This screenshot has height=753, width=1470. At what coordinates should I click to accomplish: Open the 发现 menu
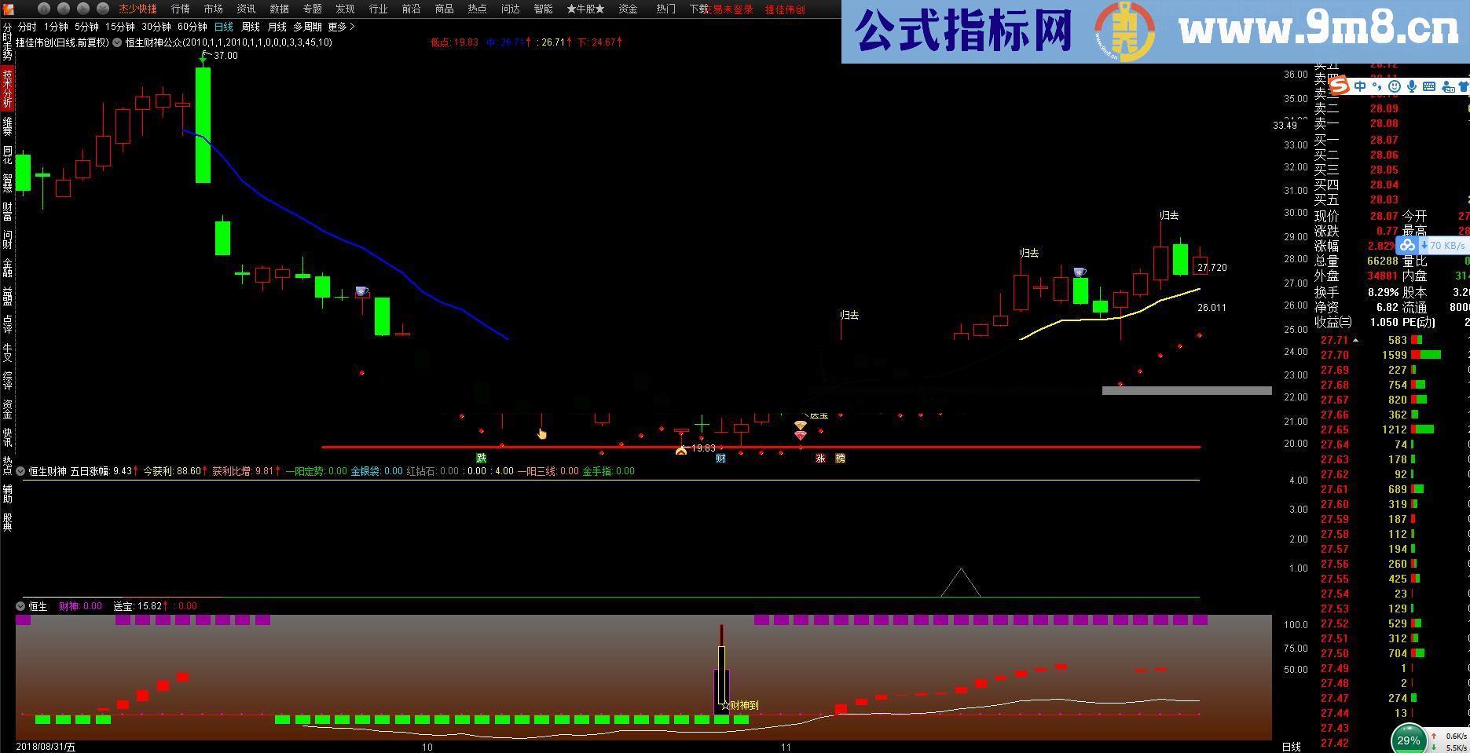(x=345, y=9)
